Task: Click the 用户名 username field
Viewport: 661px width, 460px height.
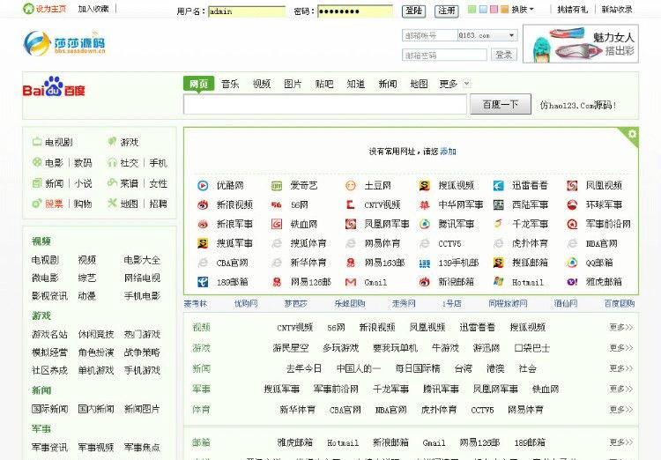Action: click(247, 11)
